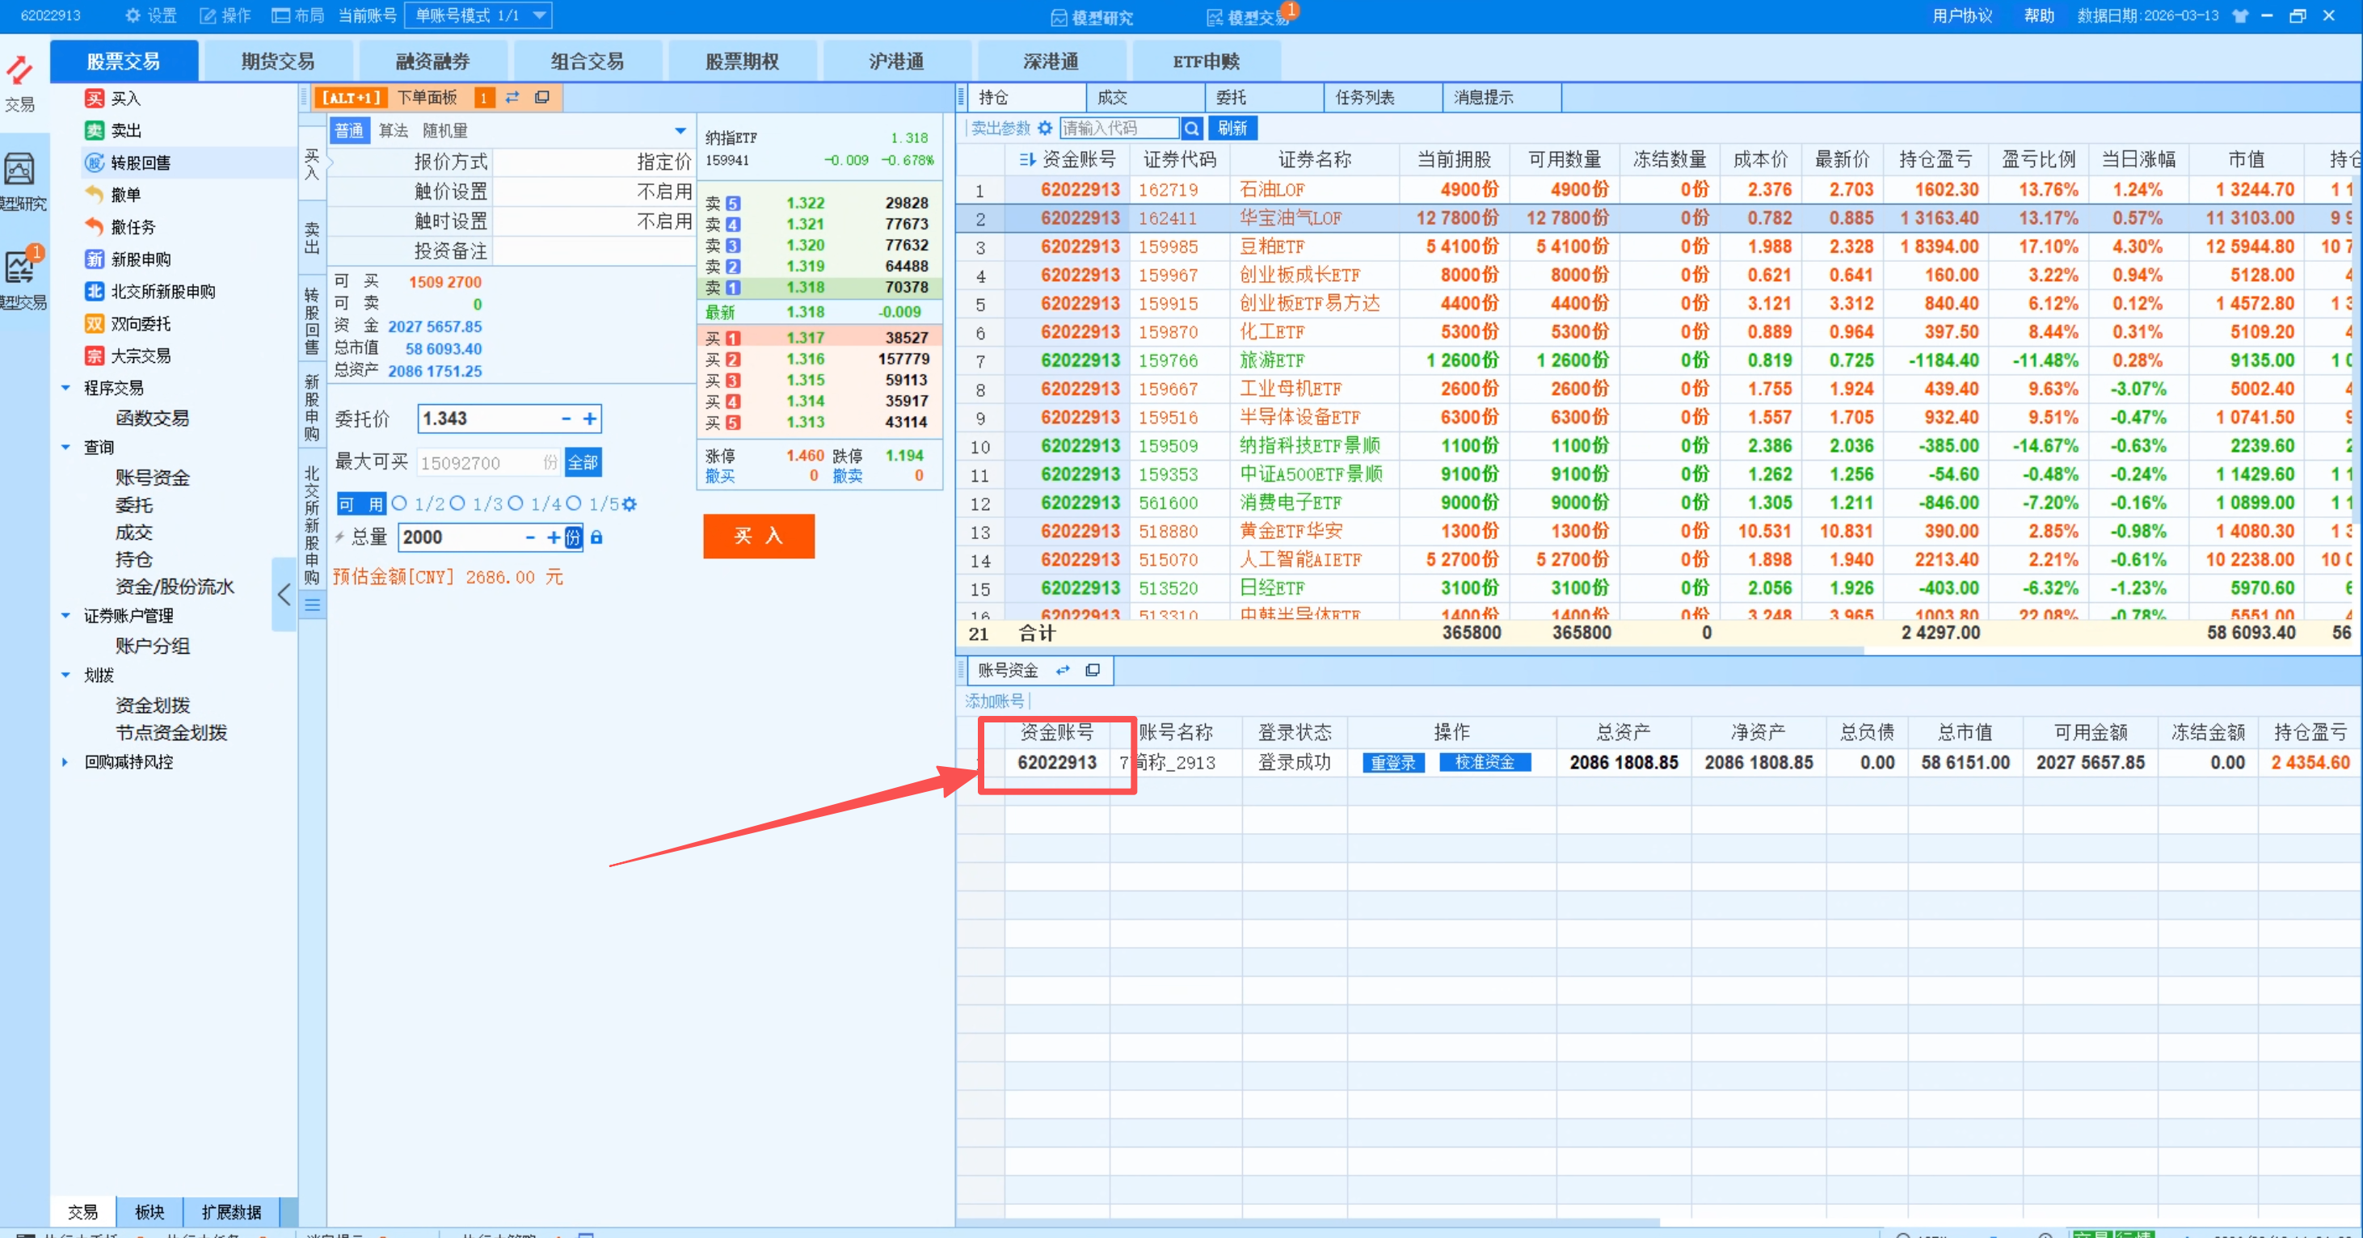Open ratio settings gear beside 1/5 option
Viewport: 2363px width, 1238px height.
pos(630,504)
